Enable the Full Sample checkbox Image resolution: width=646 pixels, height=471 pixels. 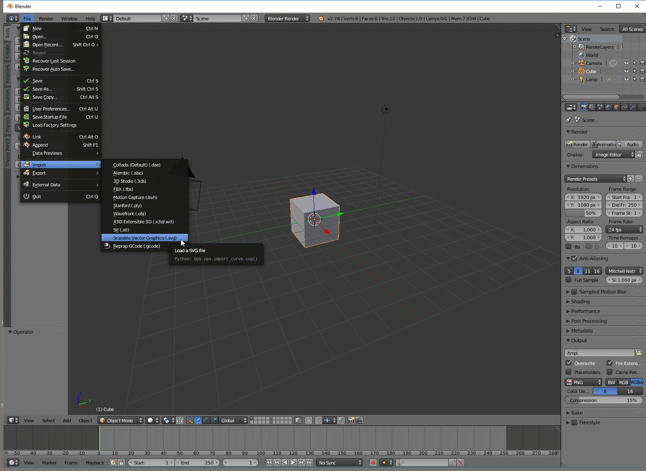pyautogui.click(x=568, y=280)
